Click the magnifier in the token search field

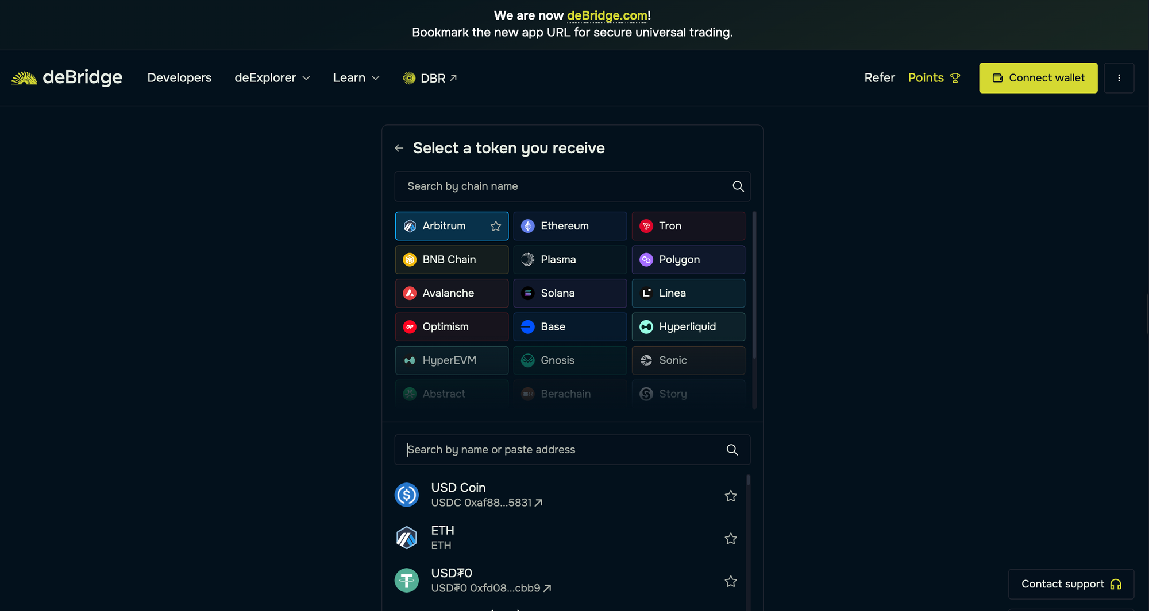pyautogui.click(x=732, y=449)
